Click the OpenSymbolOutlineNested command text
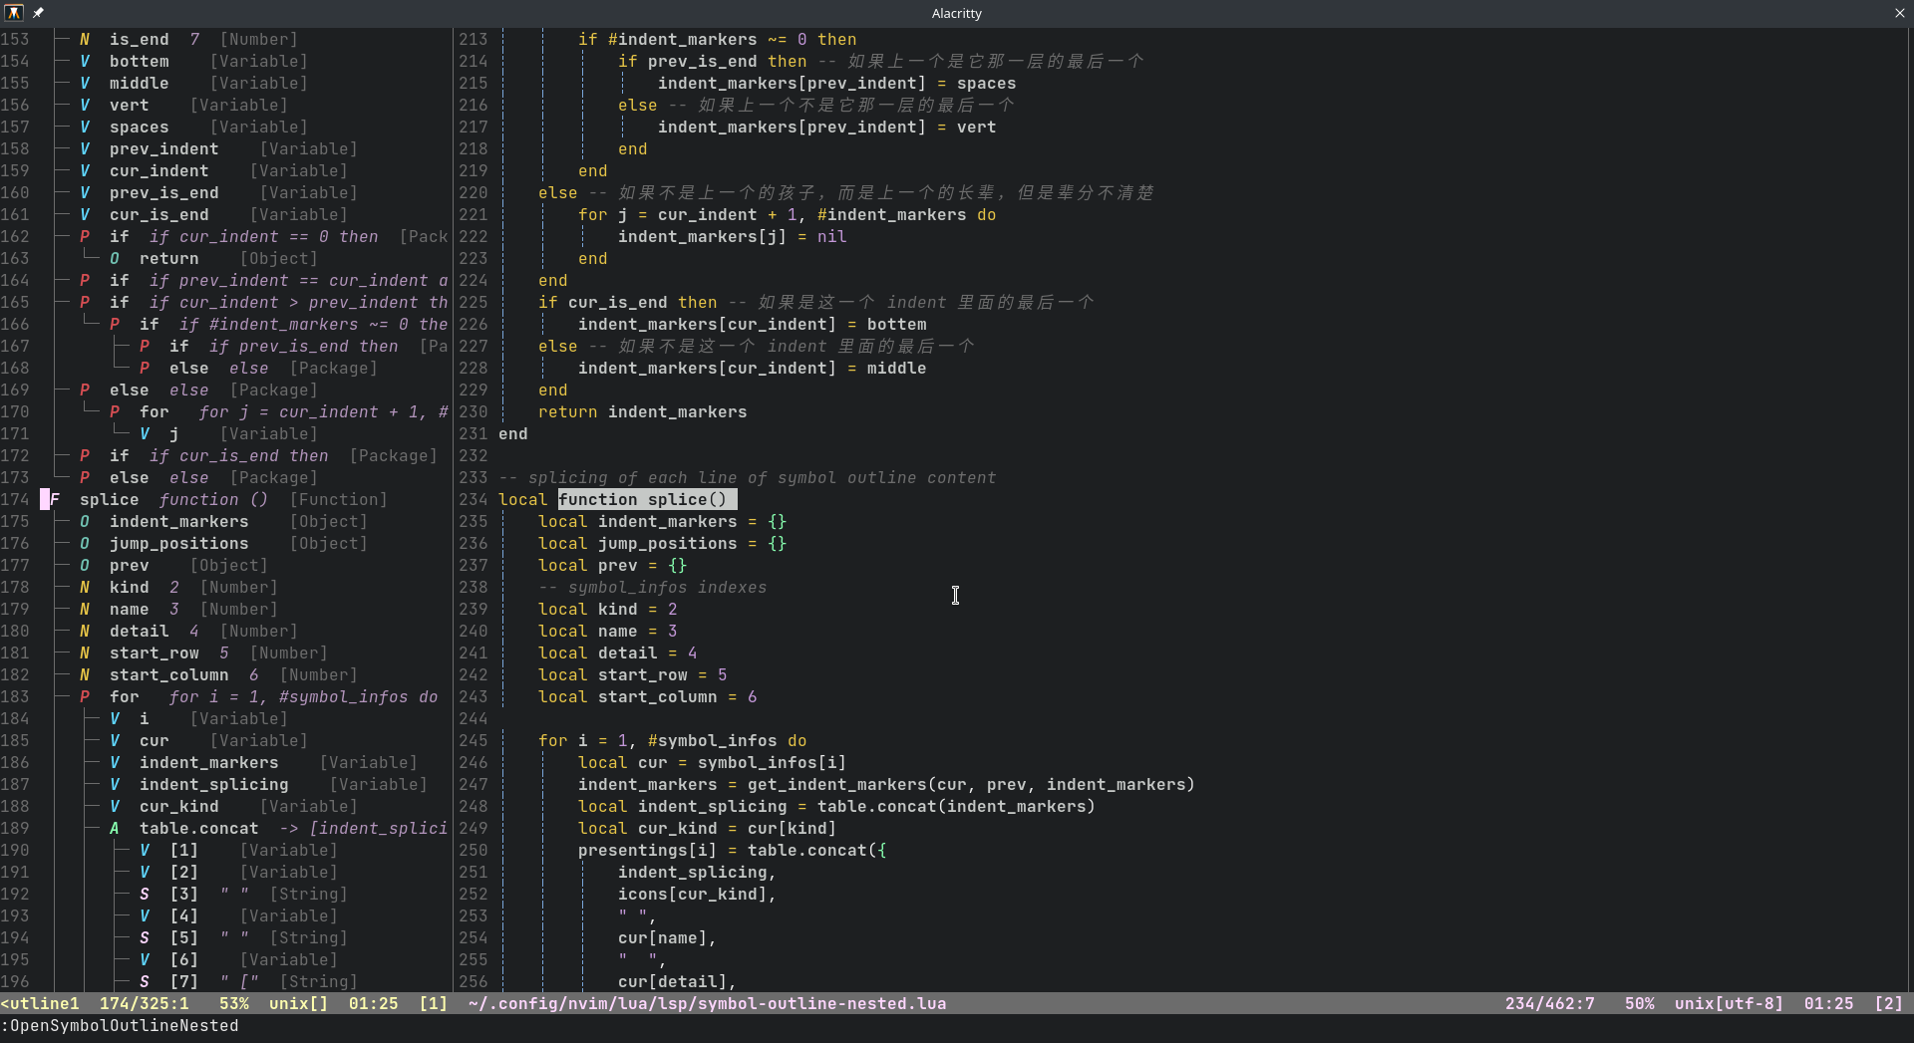The width and height of the screenshot is (1914, 1043). pos(121,1026)
